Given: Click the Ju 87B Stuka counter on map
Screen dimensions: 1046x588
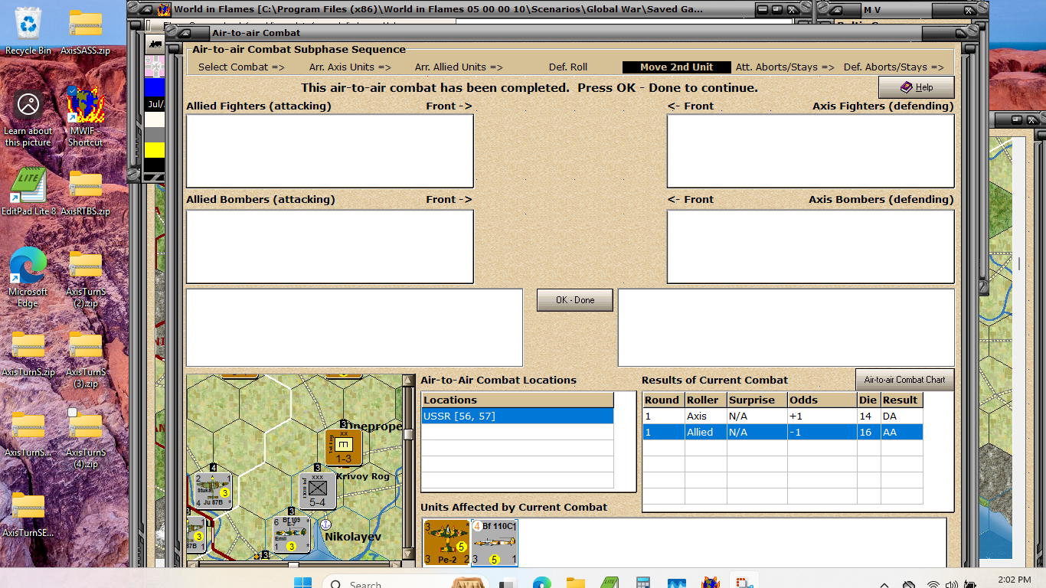Looking at the screenshot, I should pos(213,490).
